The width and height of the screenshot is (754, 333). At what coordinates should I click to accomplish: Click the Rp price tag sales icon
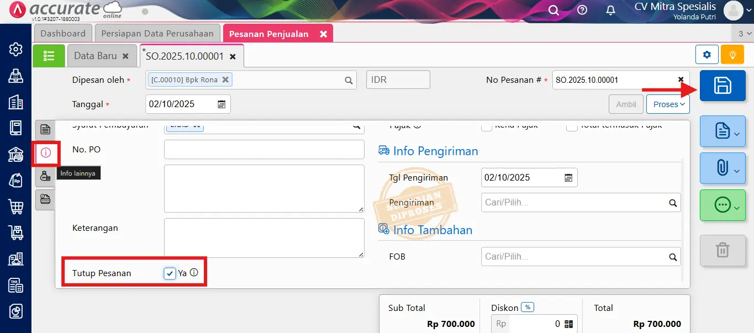[15, 179]
